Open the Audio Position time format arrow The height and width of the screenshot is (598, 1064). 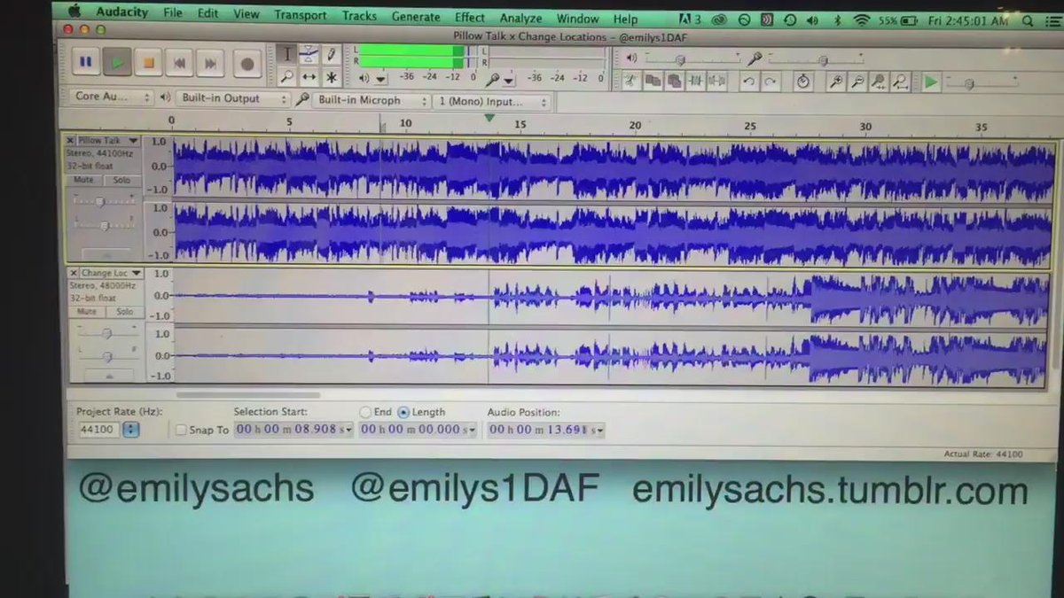click(599, 431)
